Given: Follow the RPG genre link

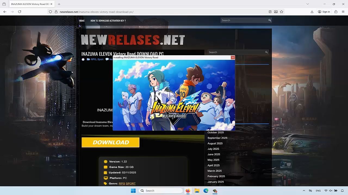Looking at the screenshot, I should click(122, 183).
